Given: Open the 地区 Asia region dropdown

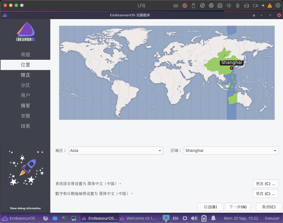Looking at the screenshot, I should coord(116,151).
